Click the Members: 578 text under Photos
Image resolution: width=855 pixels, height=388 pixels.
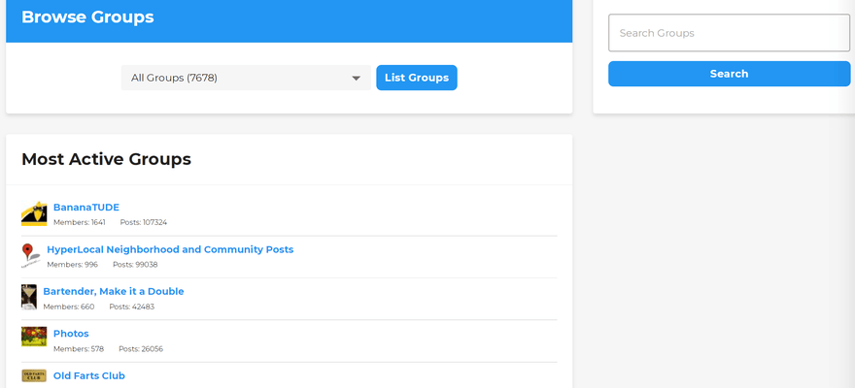[79, 349]
